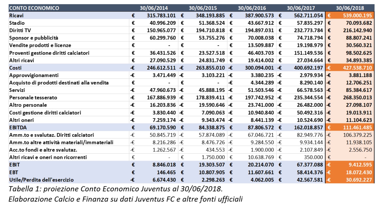The height and width of the screenshot is (206, 380).
Task: Click the Sponsor e pubblicità label
Action: 34,38
